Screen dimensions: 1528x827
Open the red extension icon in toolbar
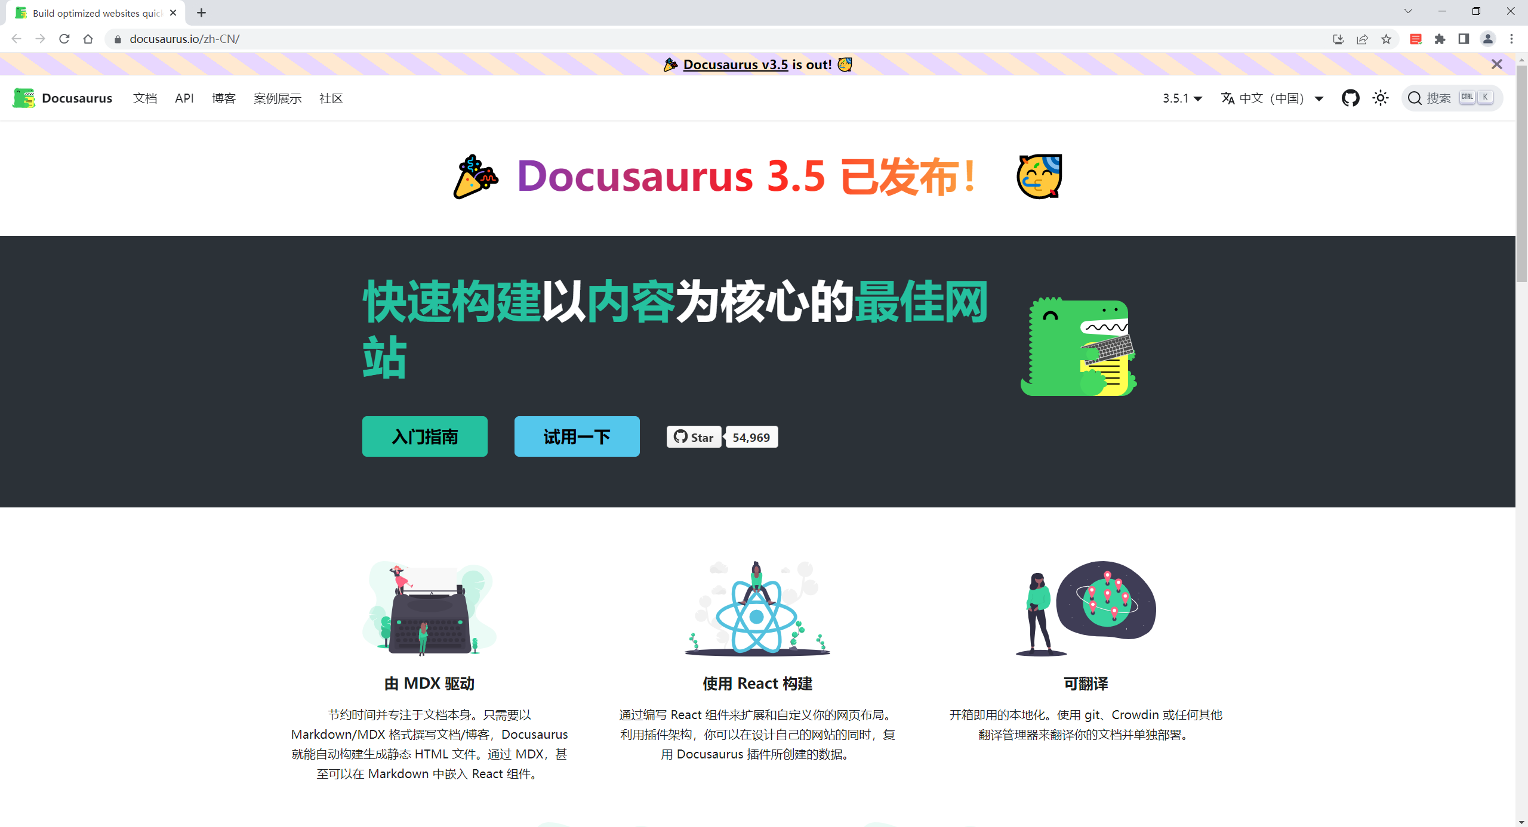[x=1416, y=39]
